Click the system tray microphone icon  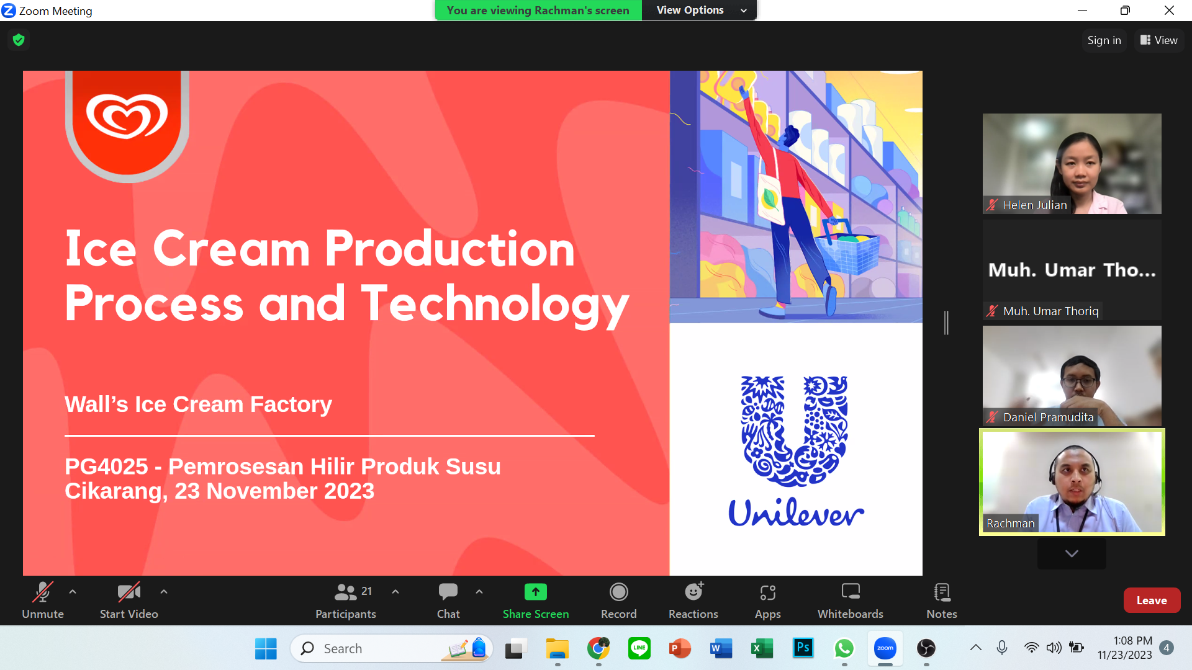(x=1002, y=648)
